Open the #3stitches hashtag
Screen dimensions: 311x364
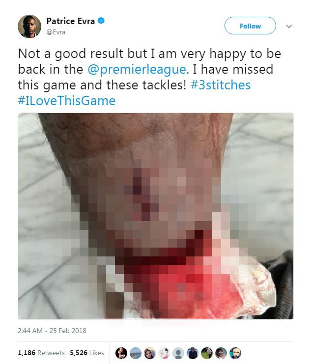[221, 84]
